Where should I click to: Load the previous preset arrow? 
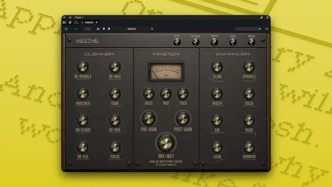pos(104,29)
